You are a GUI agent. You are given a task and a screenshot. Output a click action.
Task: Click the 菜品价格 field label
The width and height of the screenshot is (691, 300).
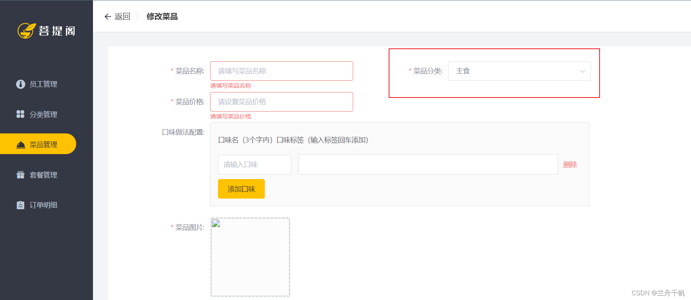pyautogui.click(x=190, y=102)
